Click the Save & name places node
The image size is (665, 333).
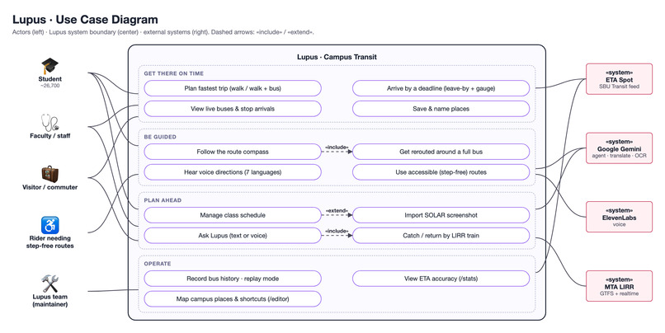[x=441, y=109]
